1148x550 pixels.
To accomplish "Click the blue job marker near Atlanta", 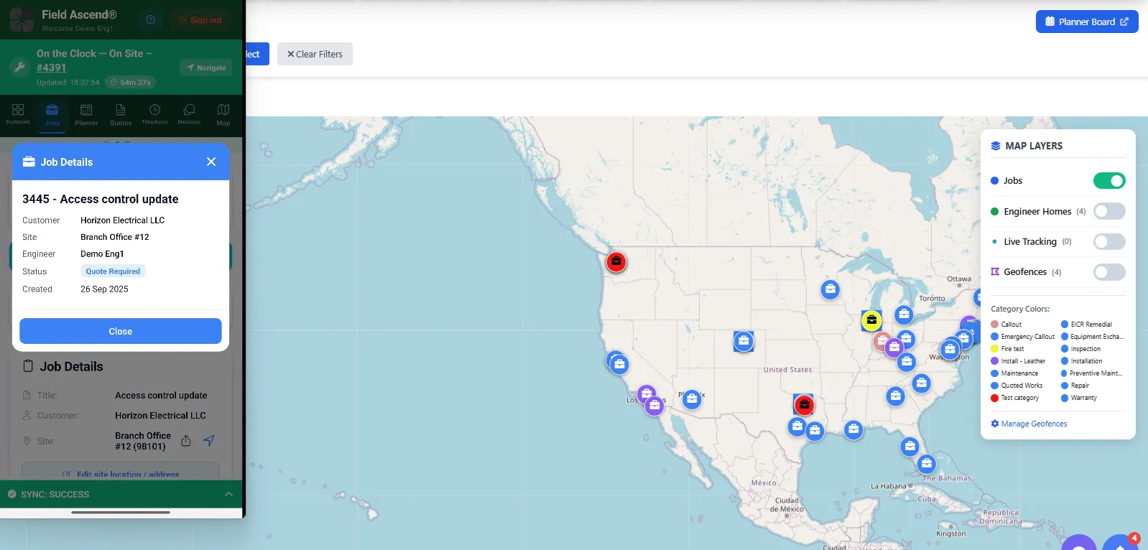I will (x=895, y=396).
